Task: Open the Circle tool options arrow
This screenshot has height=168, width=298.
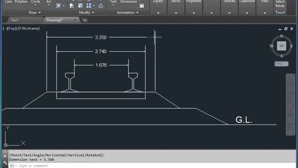Action: click(x=35, y=5)
